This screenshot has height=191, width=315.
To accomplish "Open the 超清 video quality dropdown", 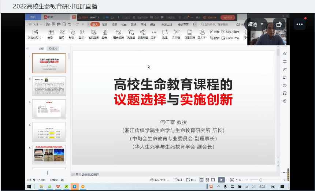I will click(x=256, y=25).
